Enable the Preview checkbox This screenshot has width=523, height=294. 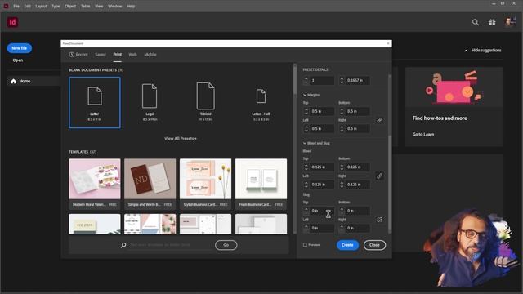[x=305, y=245]
